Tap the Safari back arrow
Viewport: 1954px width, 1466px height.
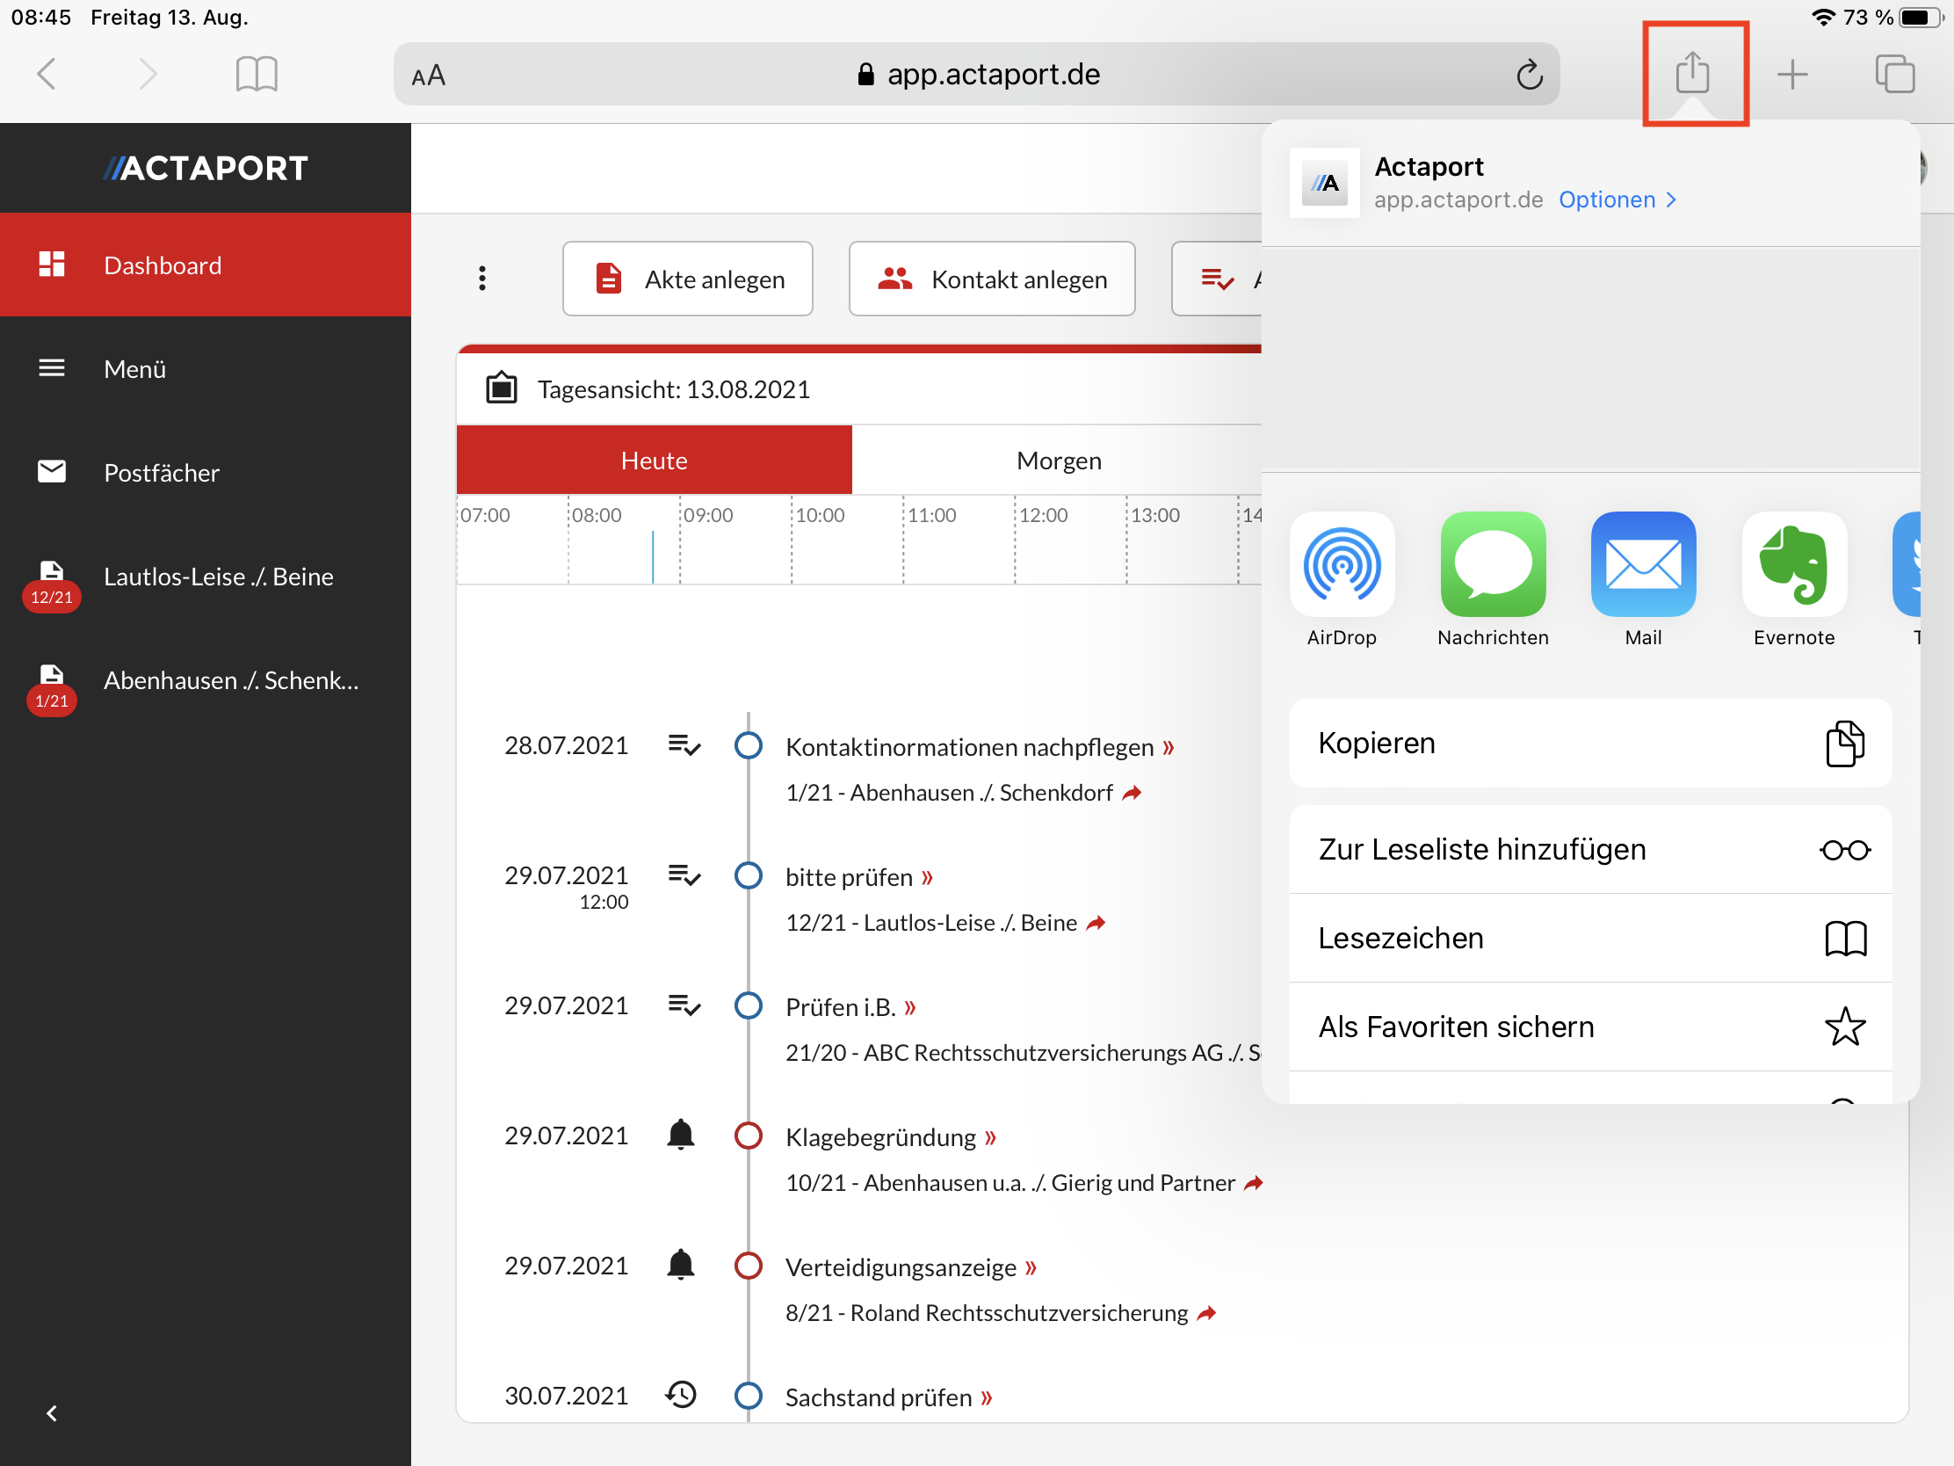pyautogui.click(x=47, y=74)
